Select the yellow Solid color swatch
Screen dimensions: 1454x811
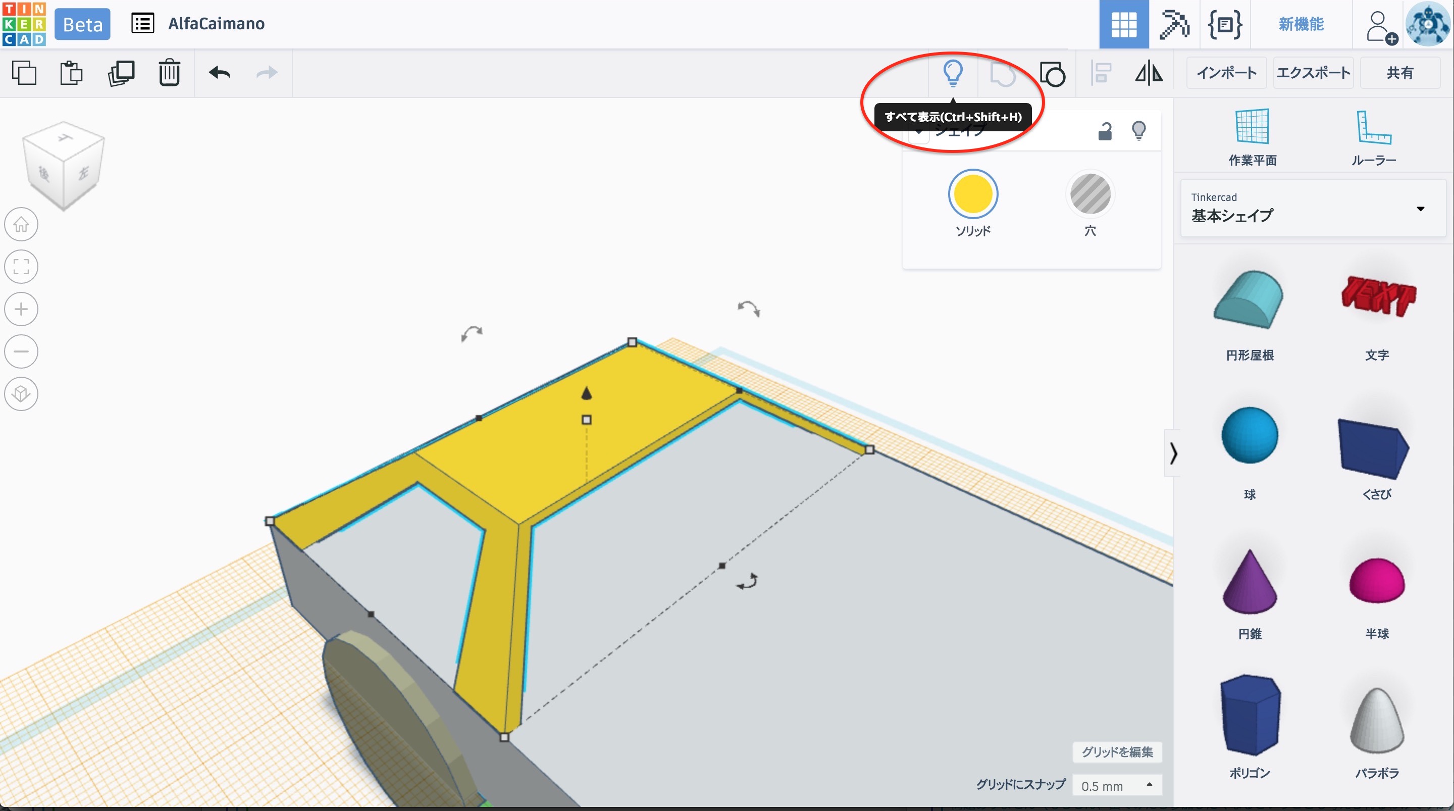point(972,194)
